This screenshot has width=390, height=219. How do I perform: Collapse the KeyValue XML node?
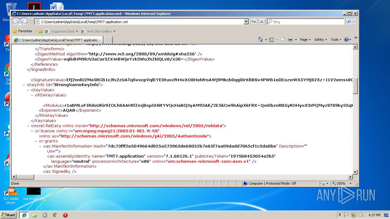tap(28, 90)
